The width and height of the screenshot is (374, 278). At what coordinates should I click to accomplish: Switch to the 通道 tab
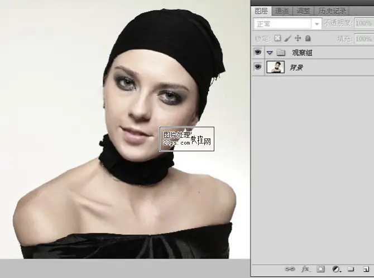coord(282,11)
